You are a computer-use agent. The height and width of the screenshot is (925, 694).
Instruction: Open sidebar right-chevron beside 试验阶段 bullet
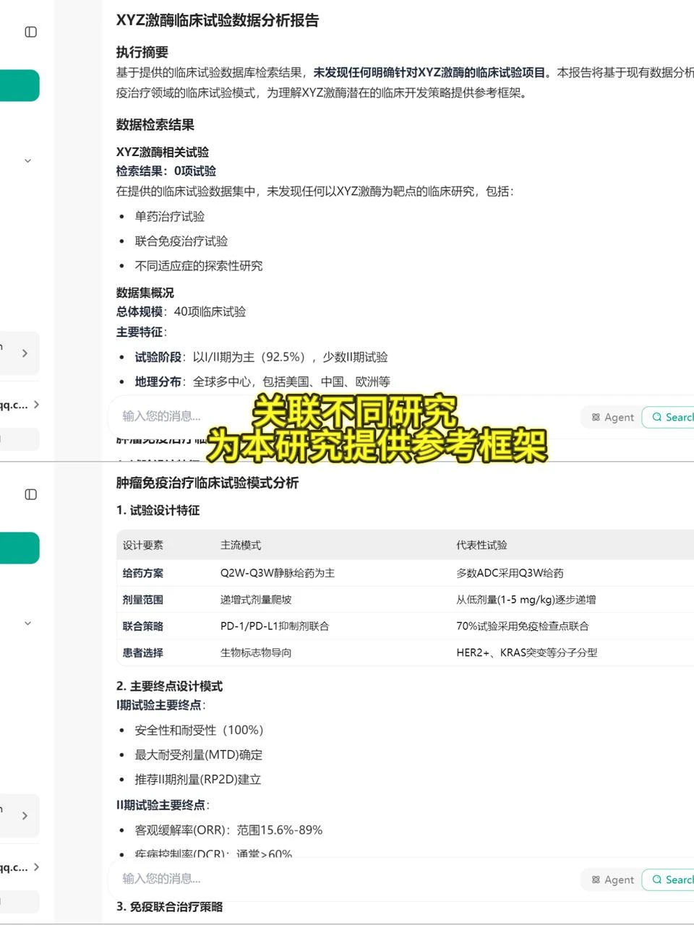(x=25, y=353)
